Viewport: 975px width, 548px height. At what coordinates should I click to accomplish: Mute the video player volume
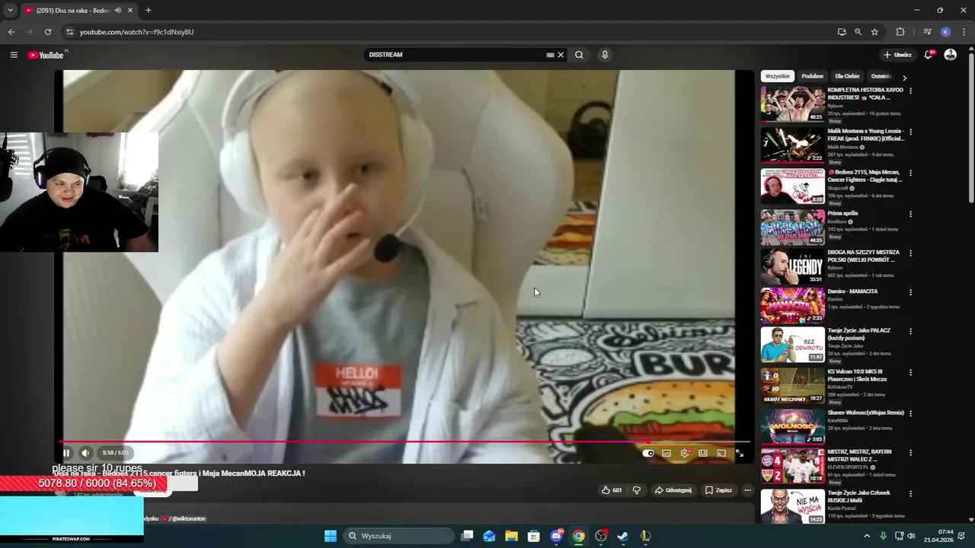point(85,453)
